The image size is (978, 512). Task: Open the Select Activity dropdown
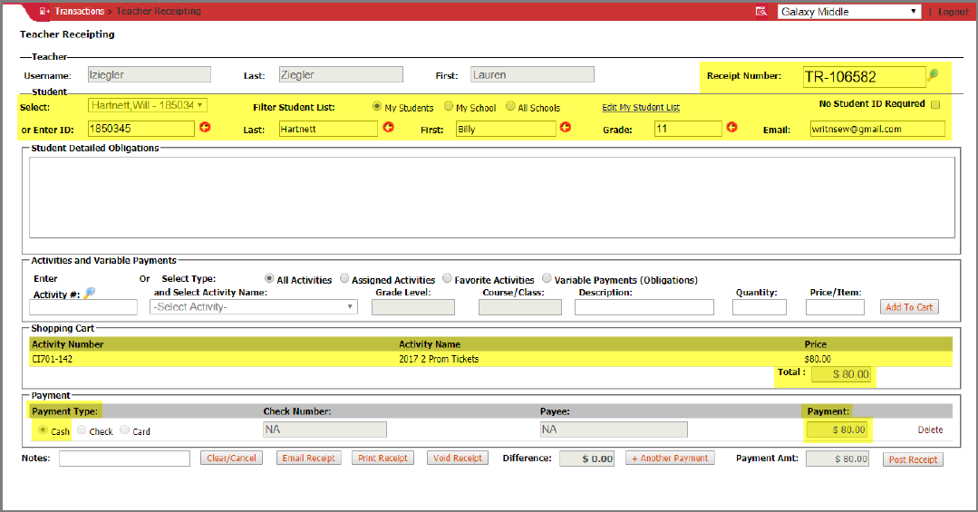pos(253,307)
